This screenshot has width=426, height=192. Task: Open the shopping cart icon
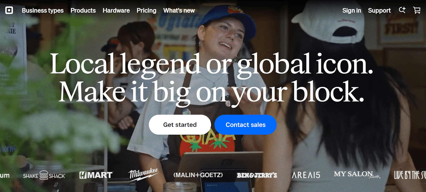tap(417, 10)
